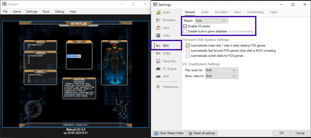Select the PC Engine icon in sidebar
The height and width of the screenshot is (138, 311).
click(x=158, y=69)
